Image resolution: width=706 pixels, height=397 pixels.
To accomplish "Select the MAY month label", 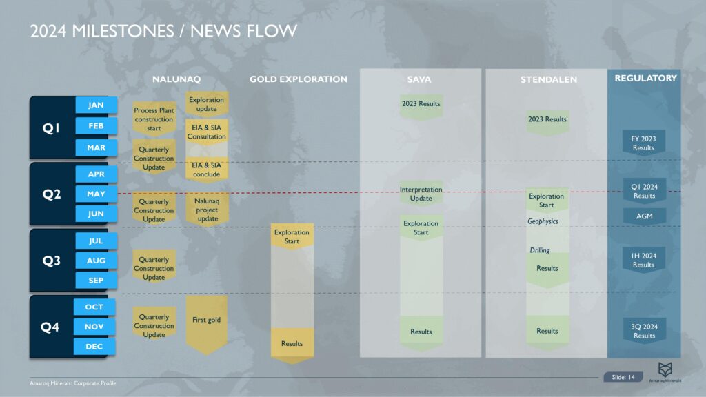I will (x=96, y=194).
